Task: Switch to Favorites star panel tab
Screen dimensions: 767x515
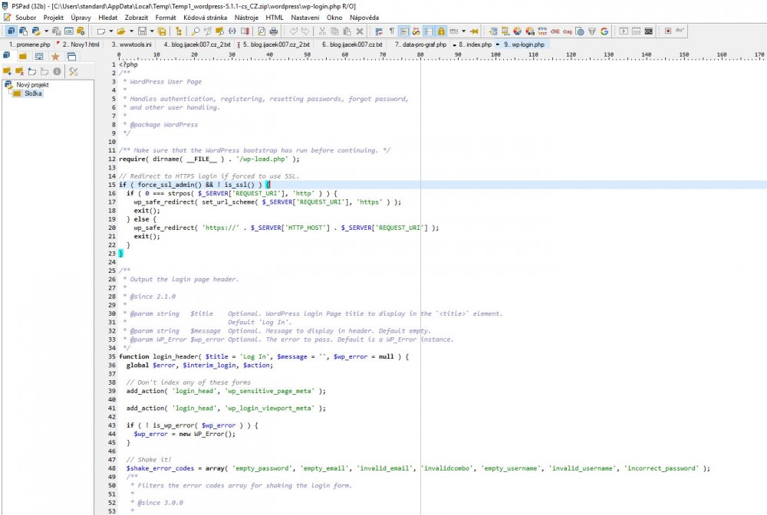Action: [x=55, y=57]
